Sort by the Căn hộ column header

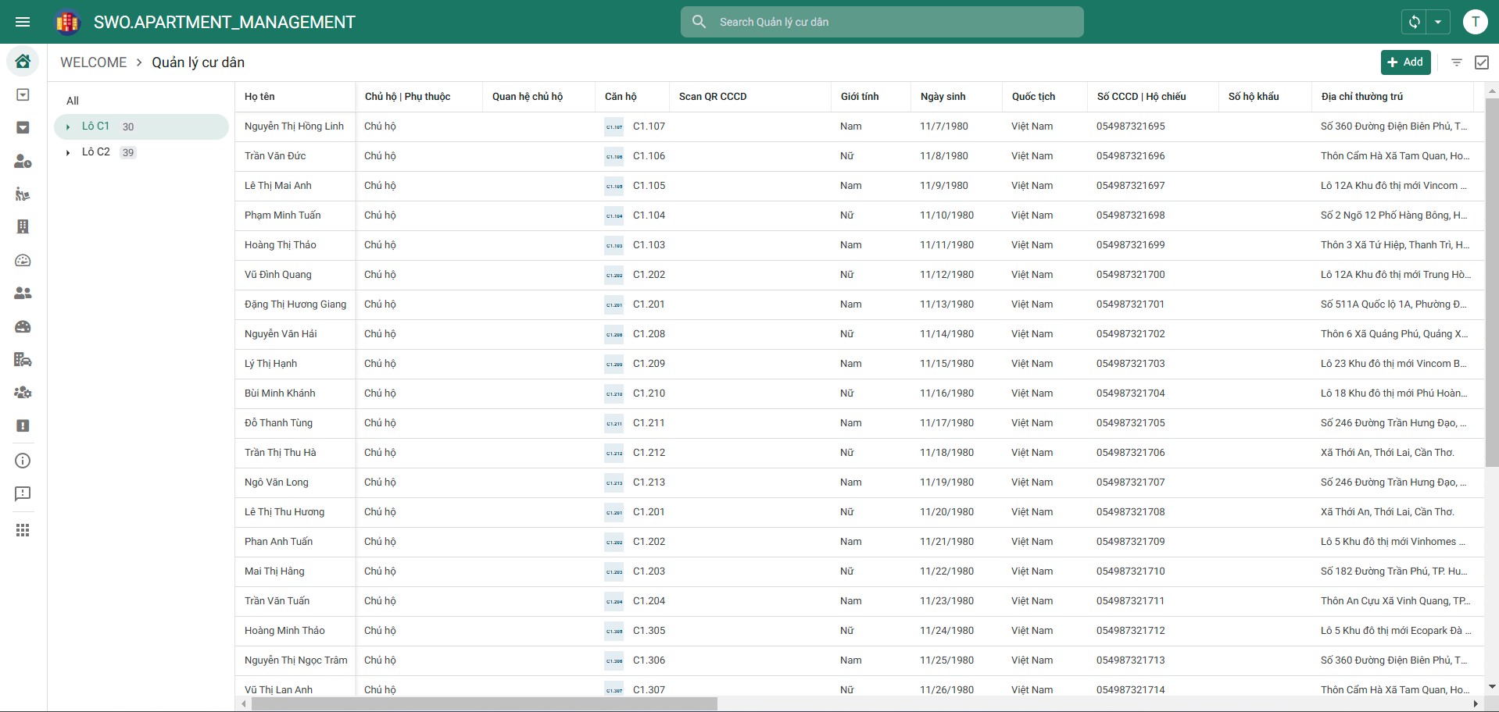pos(621,97)
